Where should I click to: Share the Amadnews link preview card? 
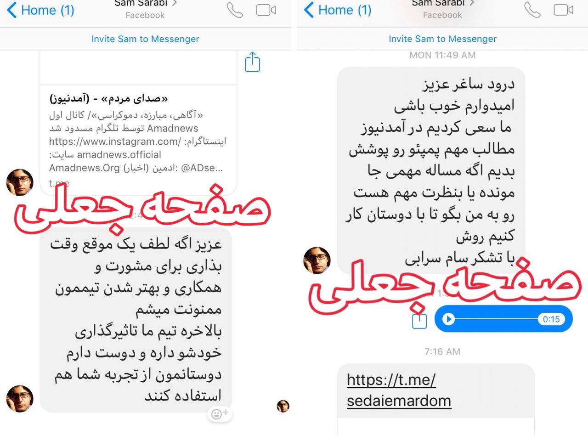pos(252,62)
